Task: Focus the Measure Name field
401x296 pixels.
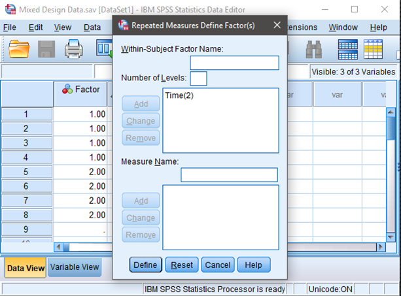Action: click(229, 175)
